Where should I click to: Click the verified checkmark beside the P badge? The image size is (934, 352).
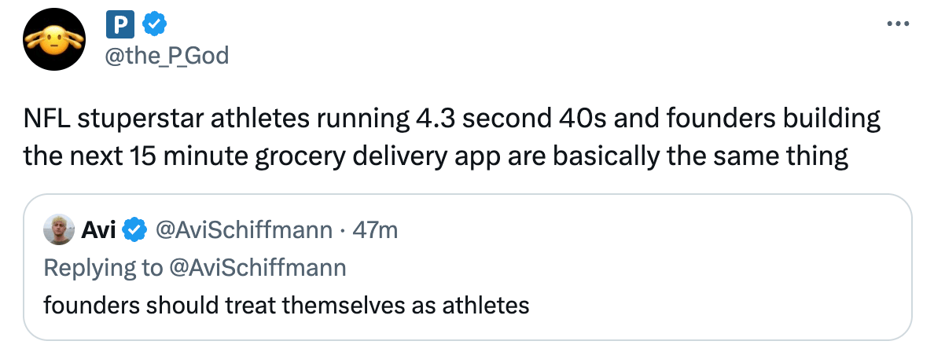point(153,27)
